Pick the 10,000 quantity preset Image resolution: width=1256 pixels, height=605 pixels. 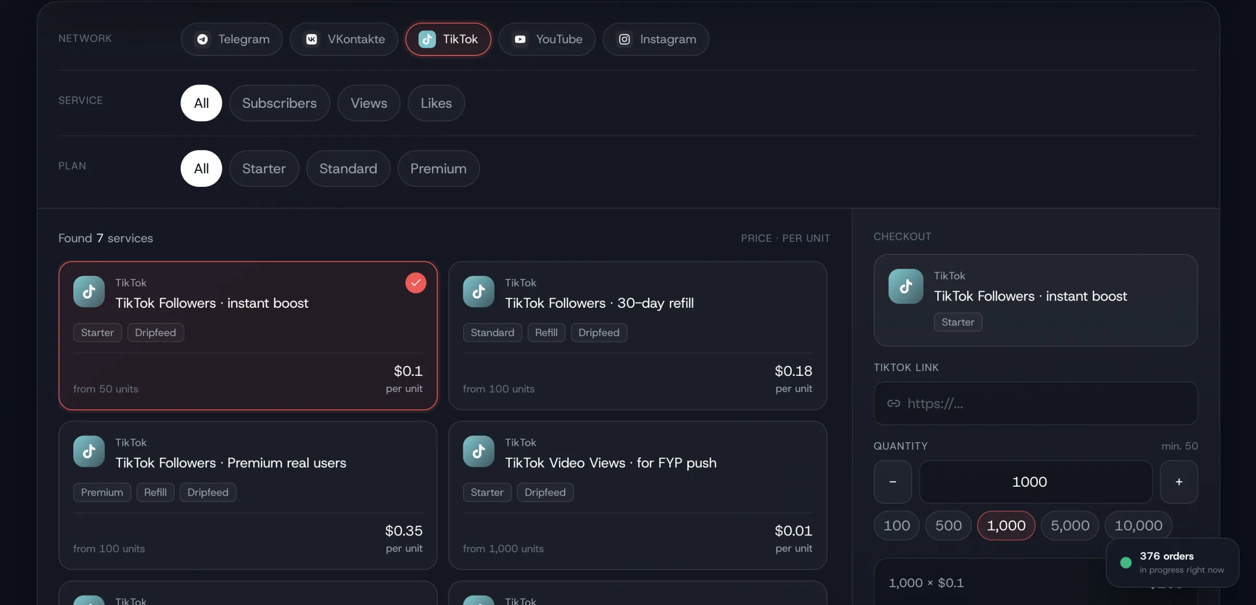tap(1138, 525)
